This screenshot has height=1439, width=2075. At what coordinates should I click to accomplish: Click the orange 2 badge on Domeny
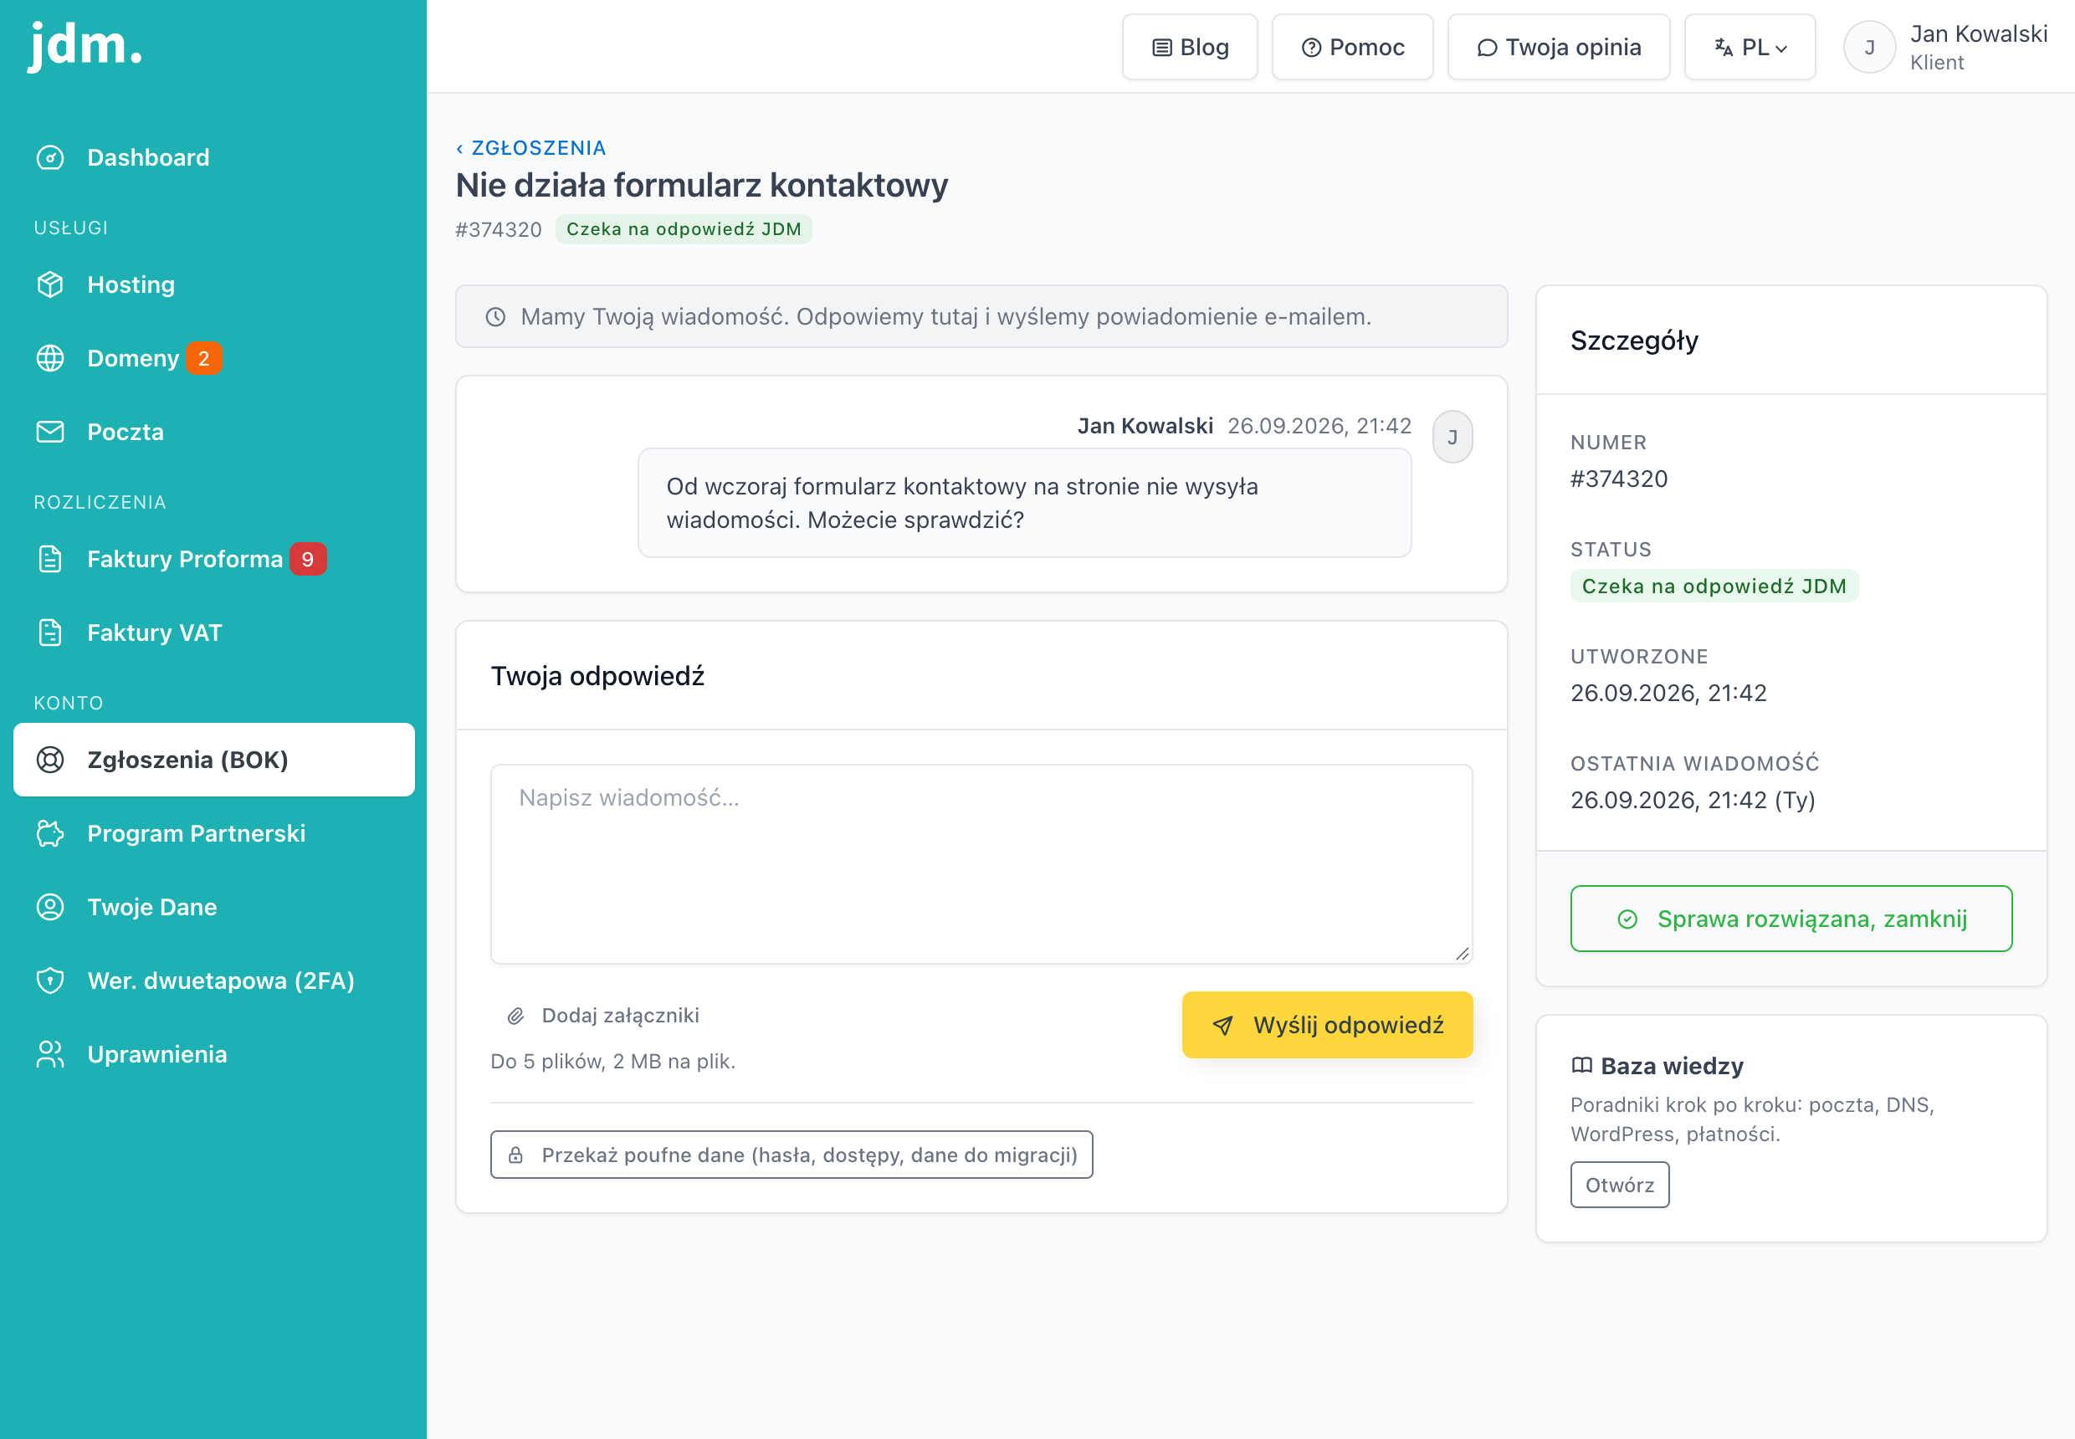pos(204,359)
